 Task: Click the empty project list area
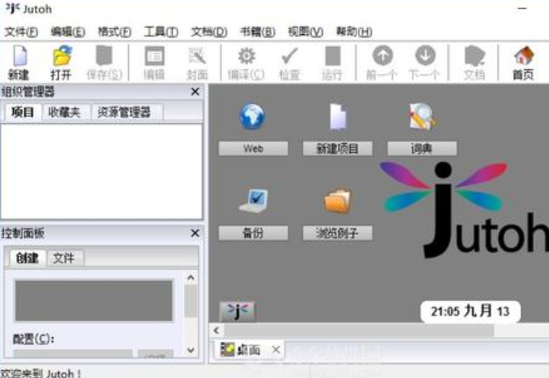coord(102,172)
